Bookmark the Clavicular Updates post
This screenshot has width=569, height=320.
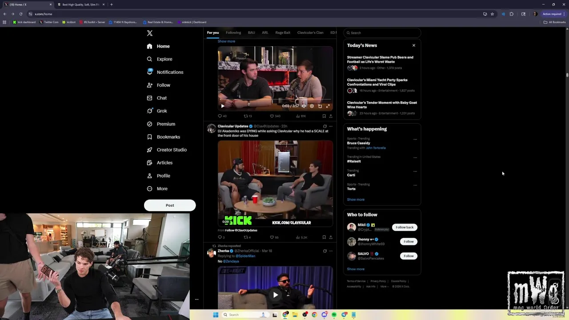(x=324, y=237)
